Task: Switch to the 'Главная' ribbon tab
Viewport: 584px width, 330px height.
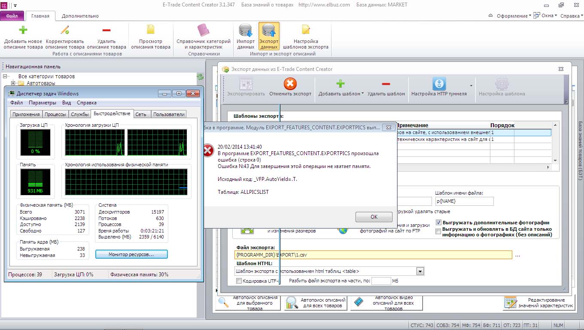Action: [40, 16]
